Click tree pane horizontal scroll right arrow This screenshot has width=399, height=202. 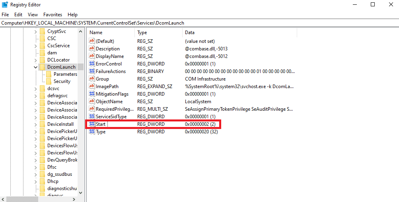click(74, 199)
